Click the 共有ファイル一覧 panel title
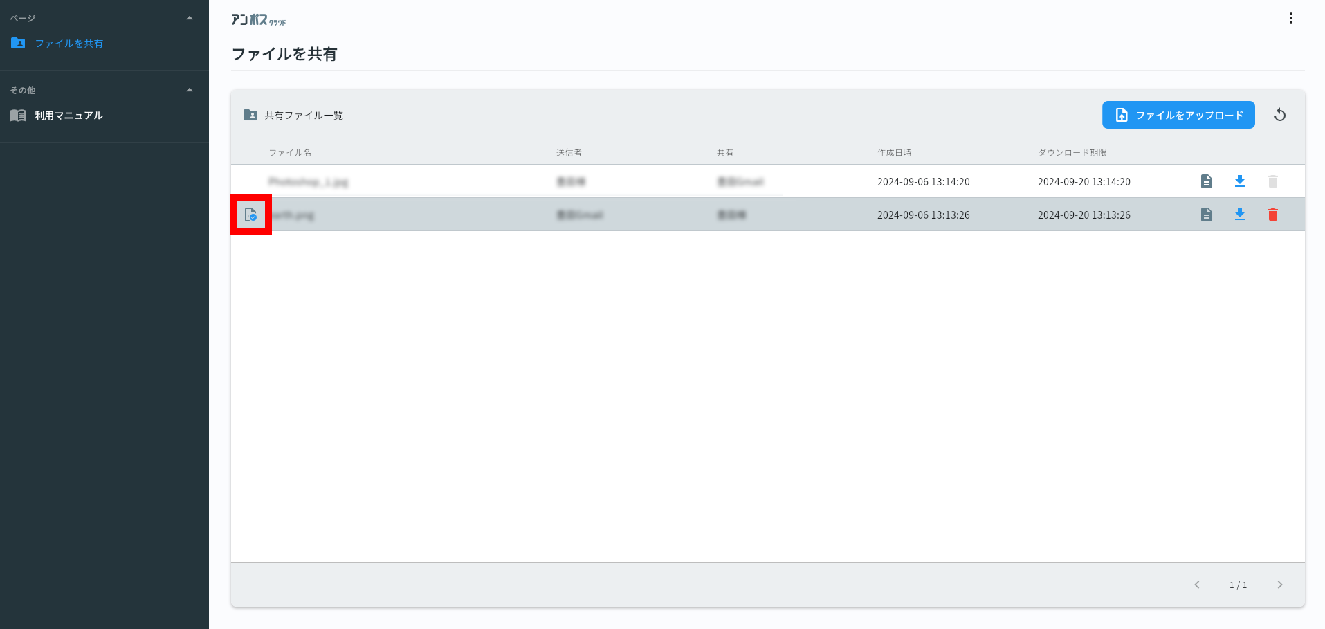 pos(304,116)
